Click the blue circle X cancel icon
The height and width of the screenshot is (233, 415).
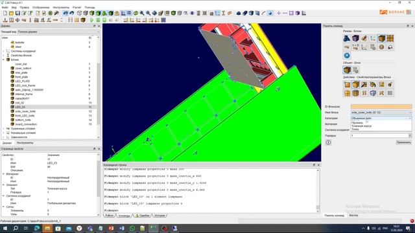pyautogui.click(x=347, y=56)
